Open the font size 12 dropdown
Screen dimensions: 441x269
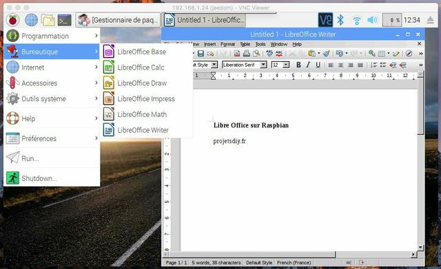tap(286, 65)
